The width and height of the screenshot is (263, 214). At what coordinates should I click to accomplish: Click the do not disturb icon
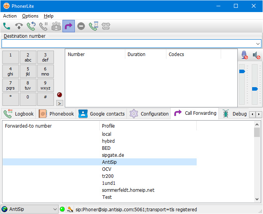coord(81,26)
